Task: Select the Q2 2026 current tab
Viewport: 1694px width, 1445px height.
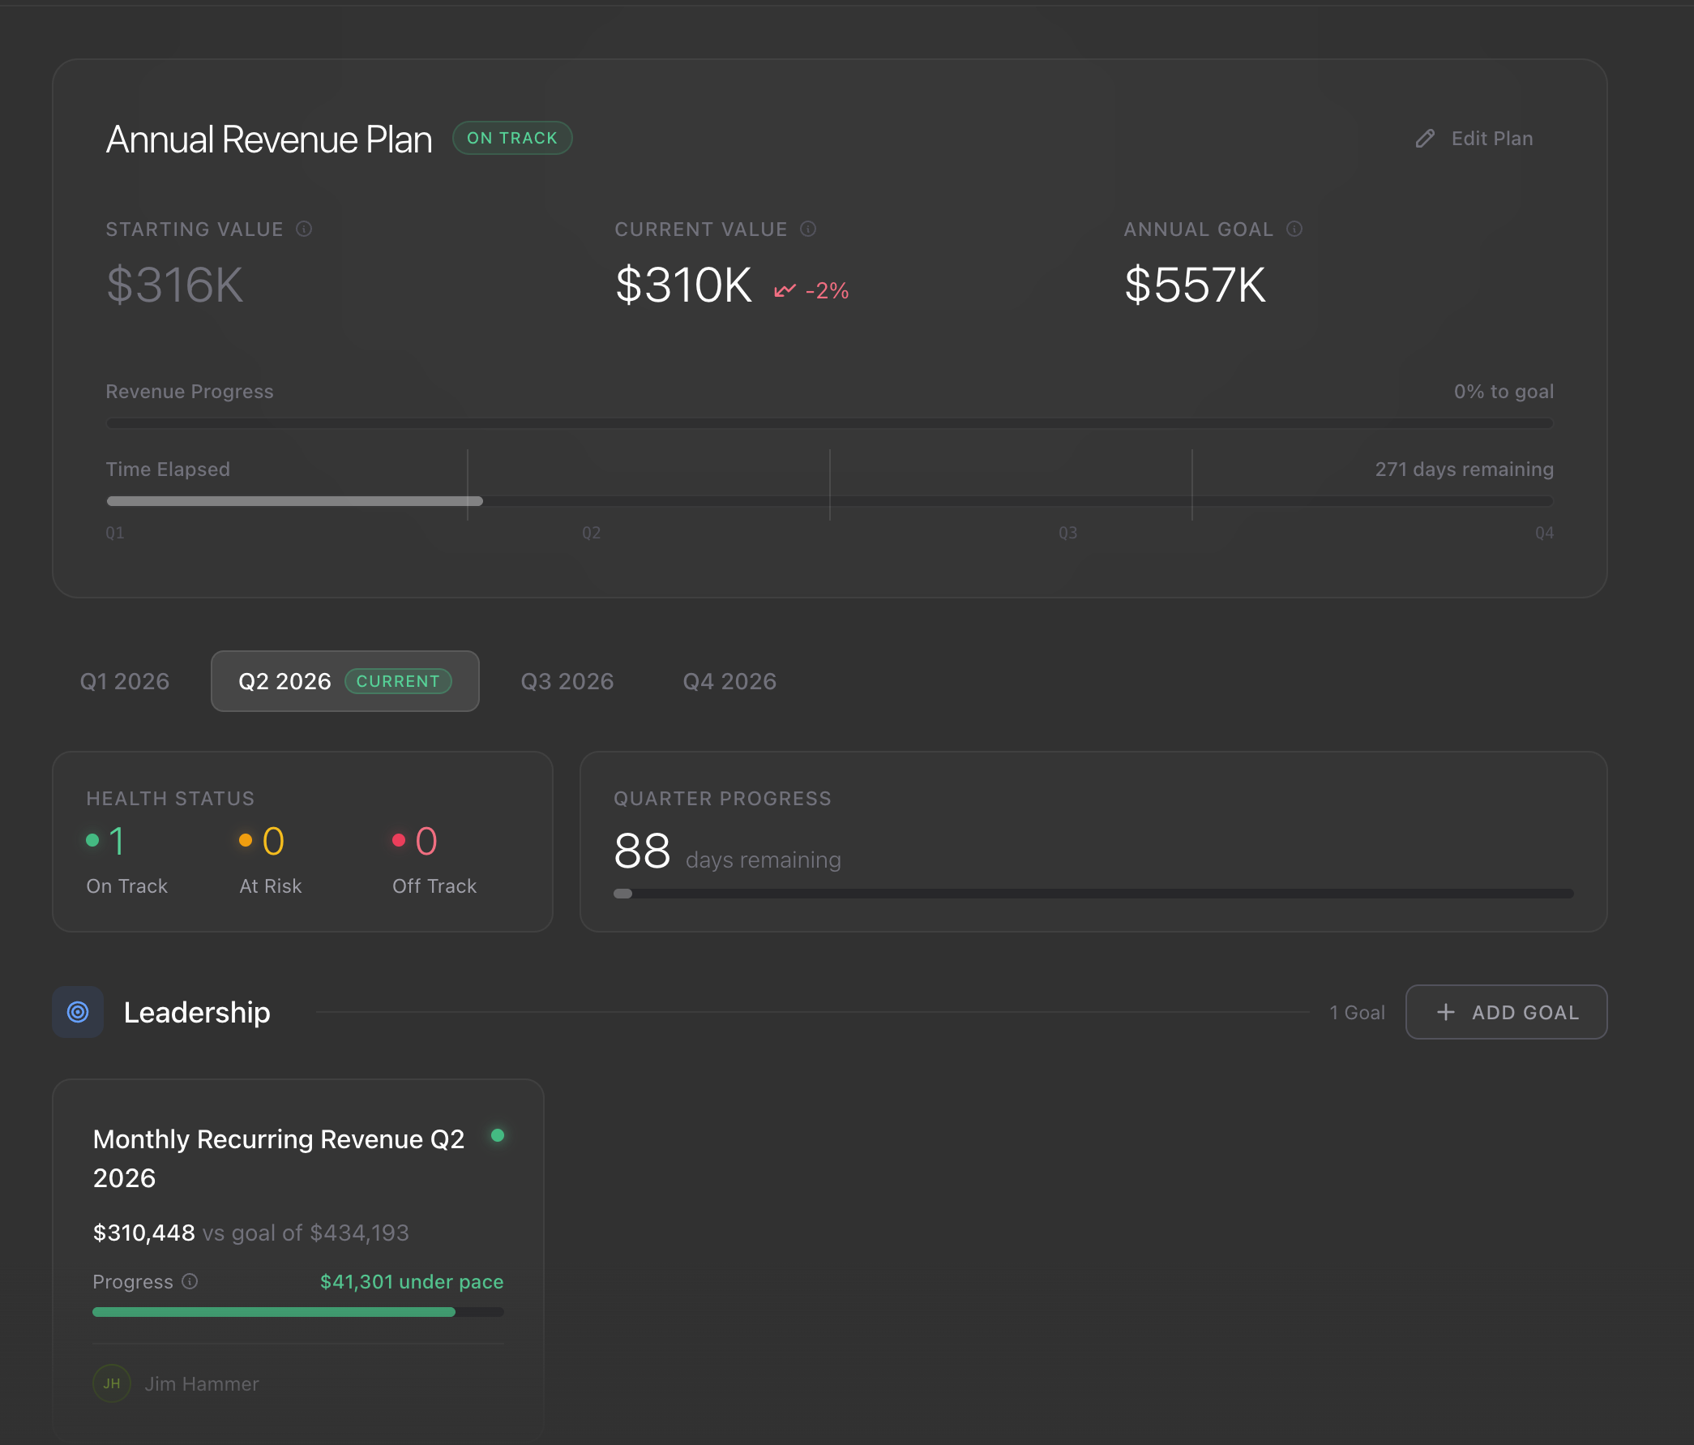Action: click(345, 681)
